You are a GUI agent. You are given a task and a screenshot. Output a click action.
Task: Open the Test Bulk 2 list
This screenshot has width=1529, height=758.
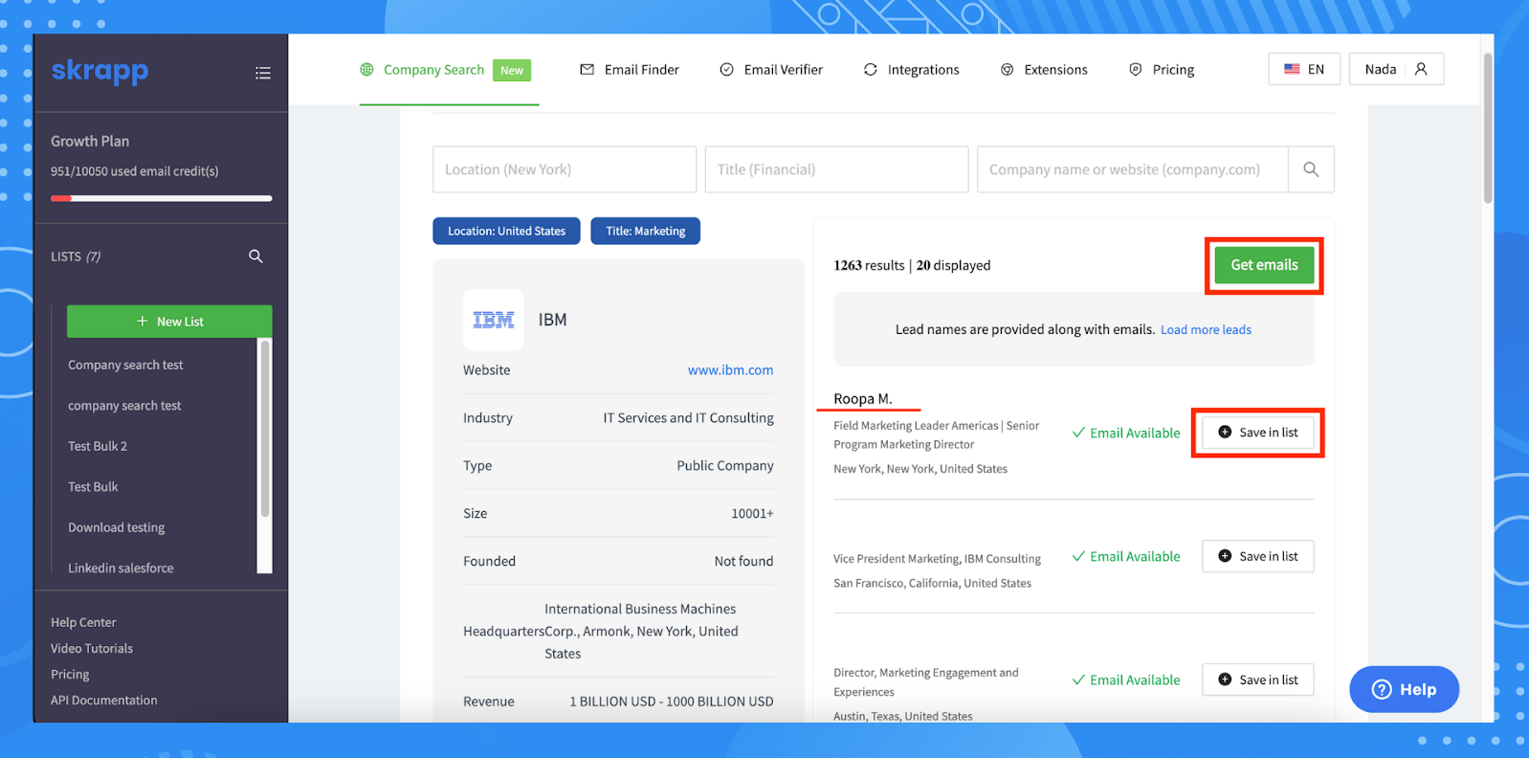click(x=98, y=447)
